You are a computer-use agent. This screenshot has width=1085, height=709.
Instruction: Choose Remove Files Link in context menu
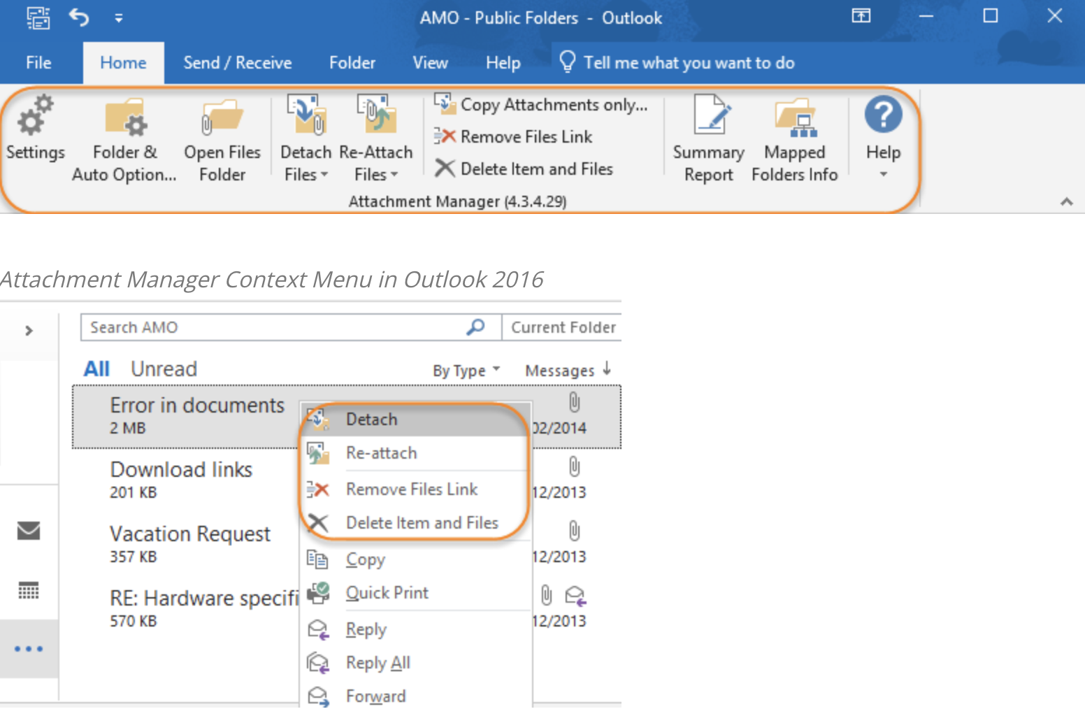pyautogui.click(x=416, y=489)
